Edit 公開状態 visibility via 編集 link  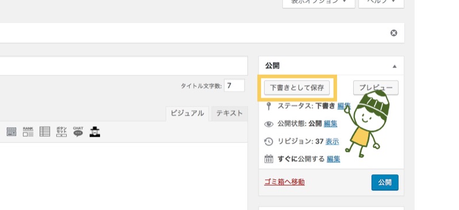pos(331,124)
